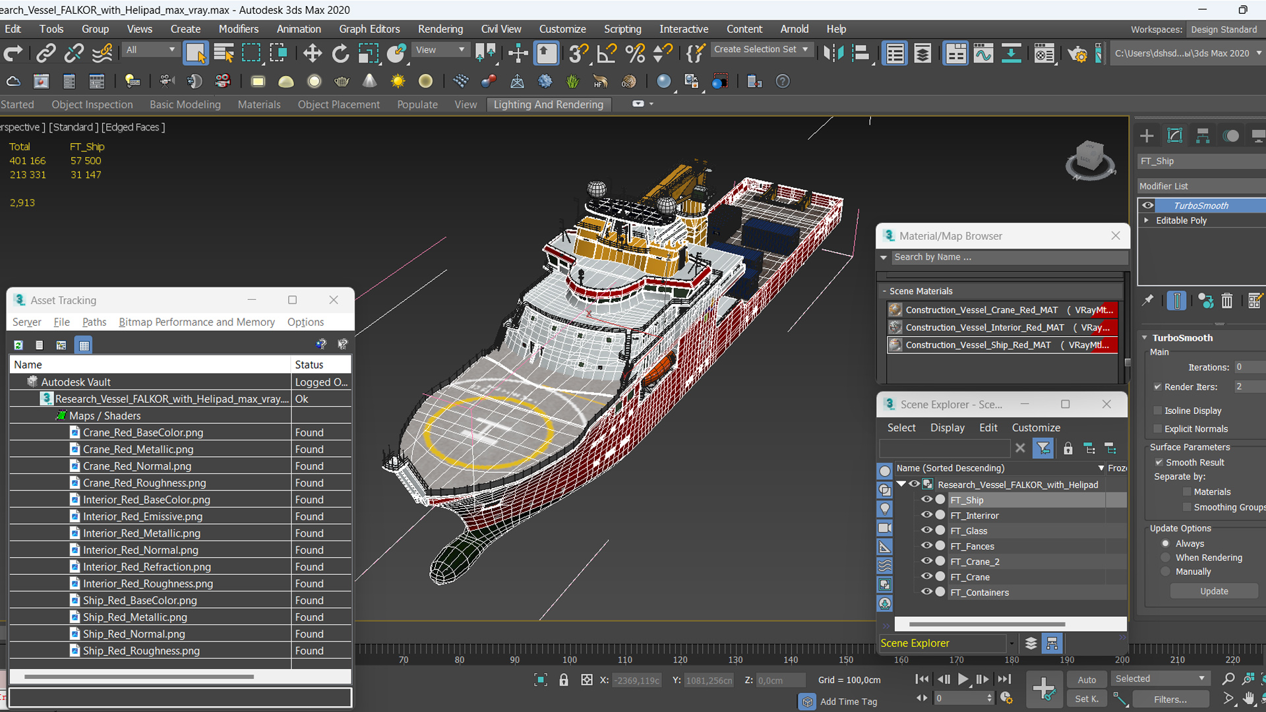Open the Rendering menu

click(x=440, y=29)
